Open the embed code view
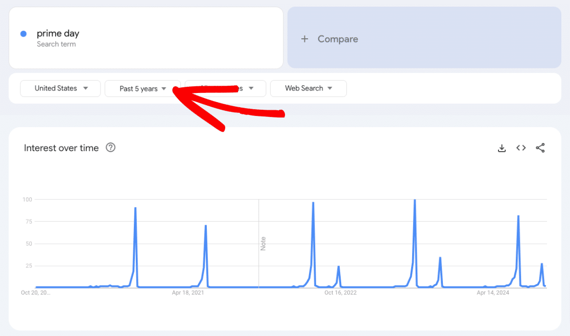Viewport: 570px width, 336px height. pos(520,148)
